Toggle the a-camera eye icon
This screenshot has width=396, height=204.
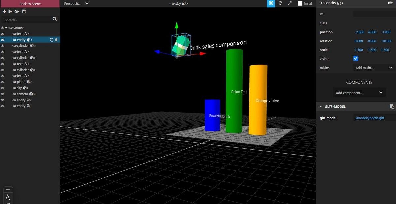pyautogui.click(x=3, y=94)
